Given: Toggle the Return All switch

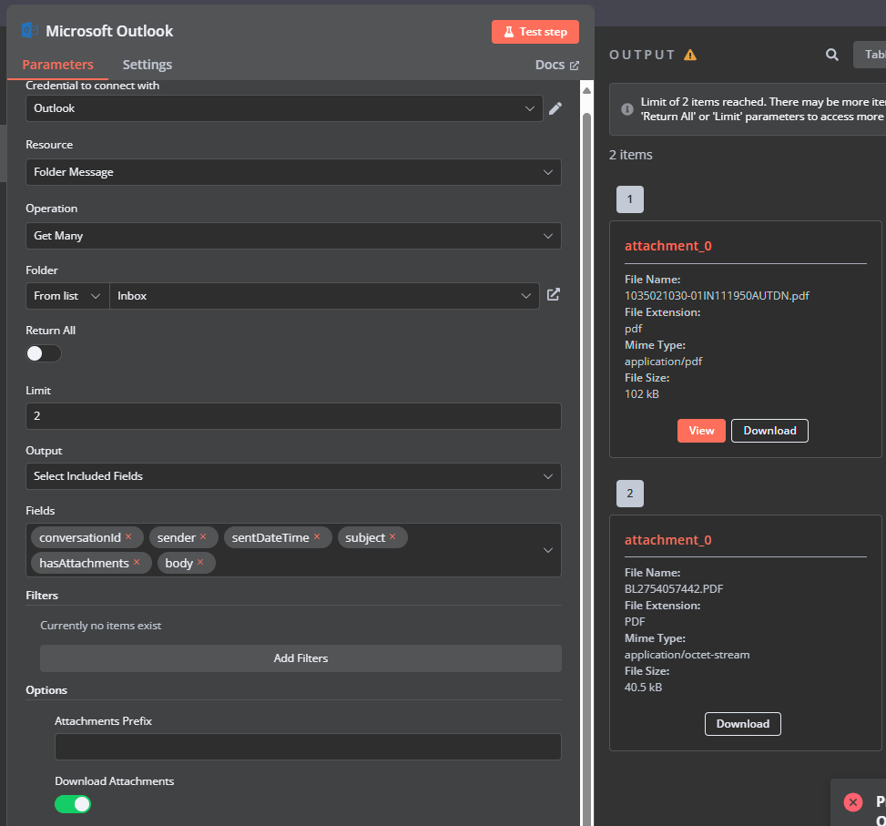Looking at the screenshot, I should pos(44,353).
